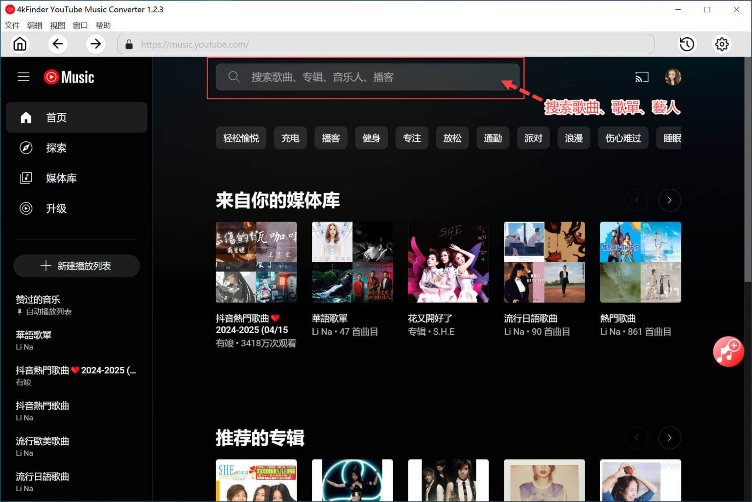
Task: Open the browser home icon
Action: 20,44
